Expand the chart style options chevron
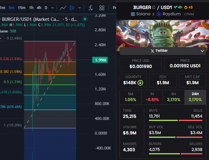This screenshot has height=160, width=209. pos(79,8)
